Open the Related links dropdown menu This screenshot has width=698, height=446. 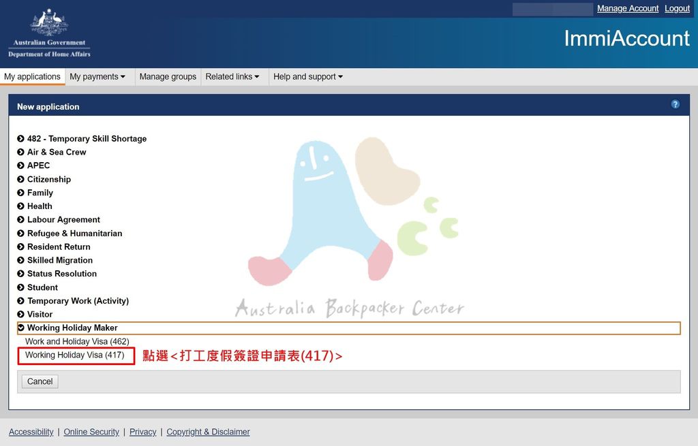click(x=232, y=76)
